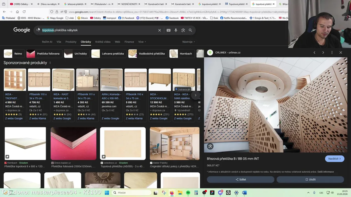Viewport: 351px width, 197px height.
Task: Filter by the Překližka foliovaná chip
Action: (44, 54)
